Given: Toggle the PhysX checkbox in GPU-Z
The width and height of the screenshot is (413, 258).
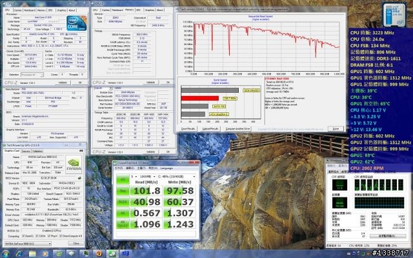Looking at the screenshot, I should click(48, 236).
